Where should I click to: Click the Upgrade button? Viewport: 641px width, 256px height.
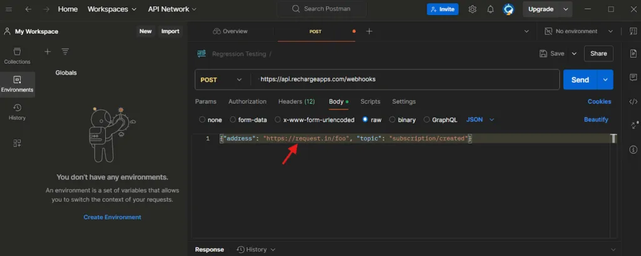coord(541,9)
